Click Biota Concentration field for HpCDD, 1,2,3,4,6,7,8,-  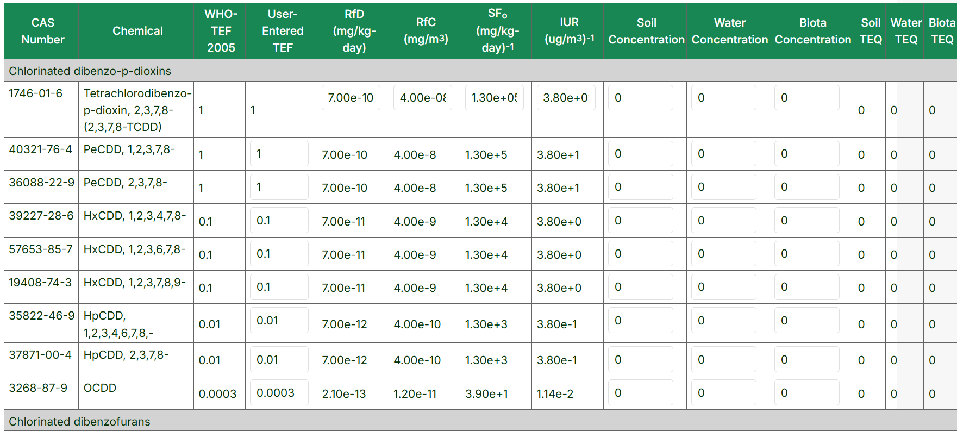[x=806, y=321]
